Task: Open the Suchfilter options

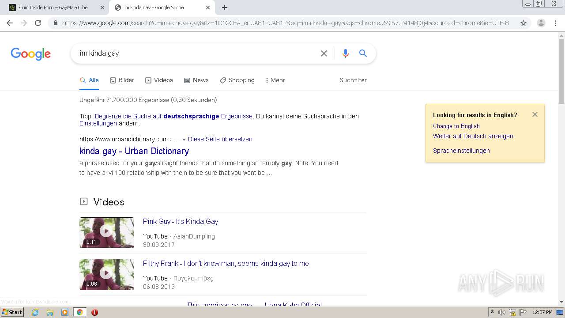Action: tap(353, 80)
